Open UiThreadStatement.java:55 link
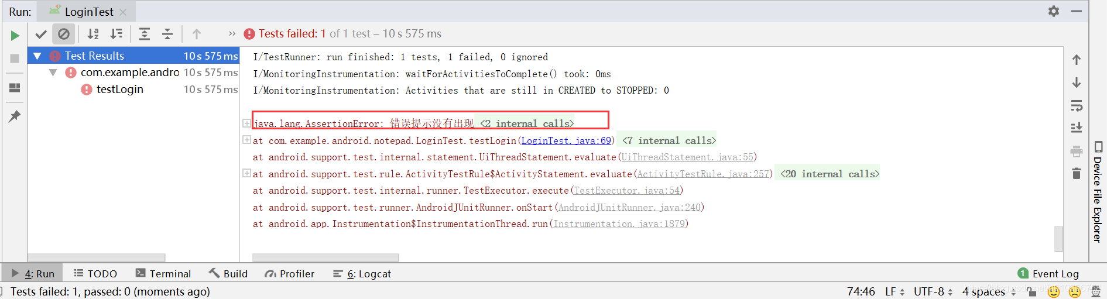 (x=687, y=157)
